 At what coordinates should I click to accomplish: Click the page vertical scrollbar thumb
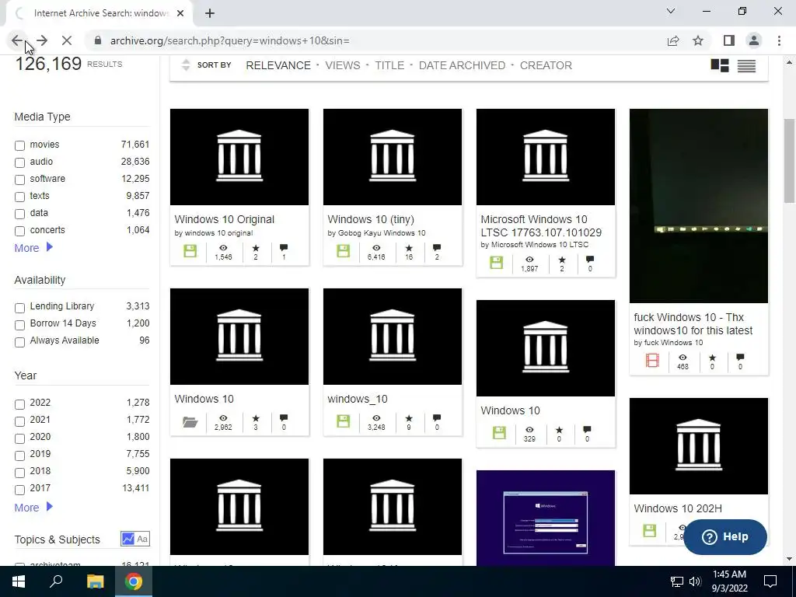790,160
